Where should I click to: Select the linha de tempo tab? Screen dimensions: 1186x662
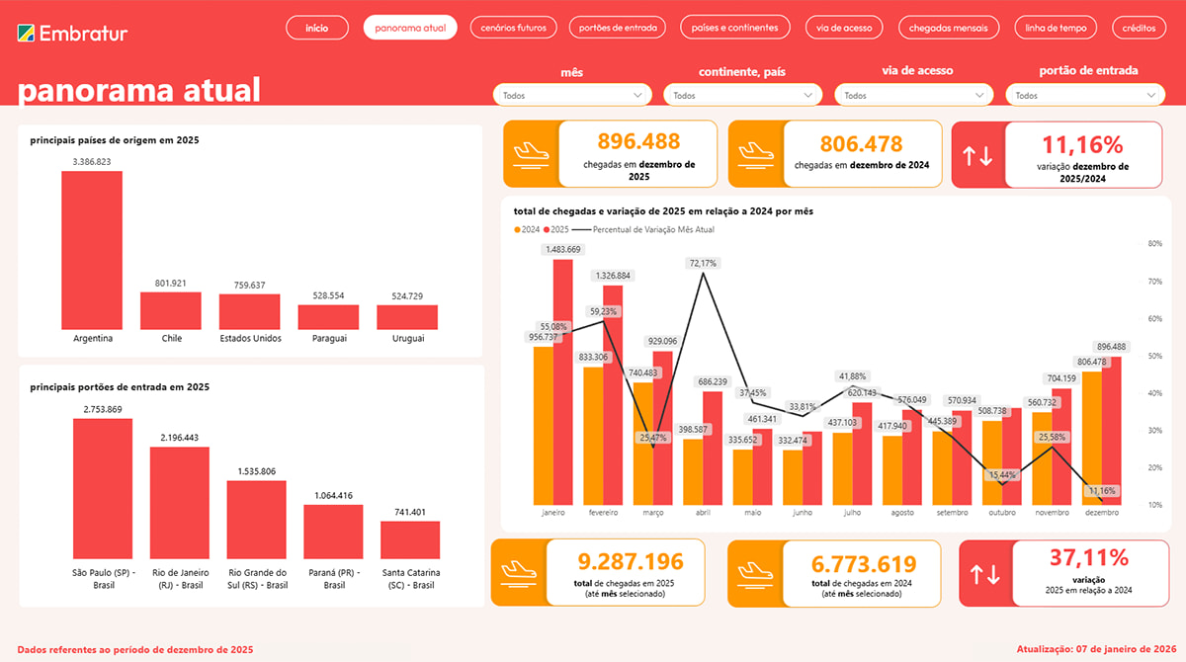click(x=1056, y=28)
